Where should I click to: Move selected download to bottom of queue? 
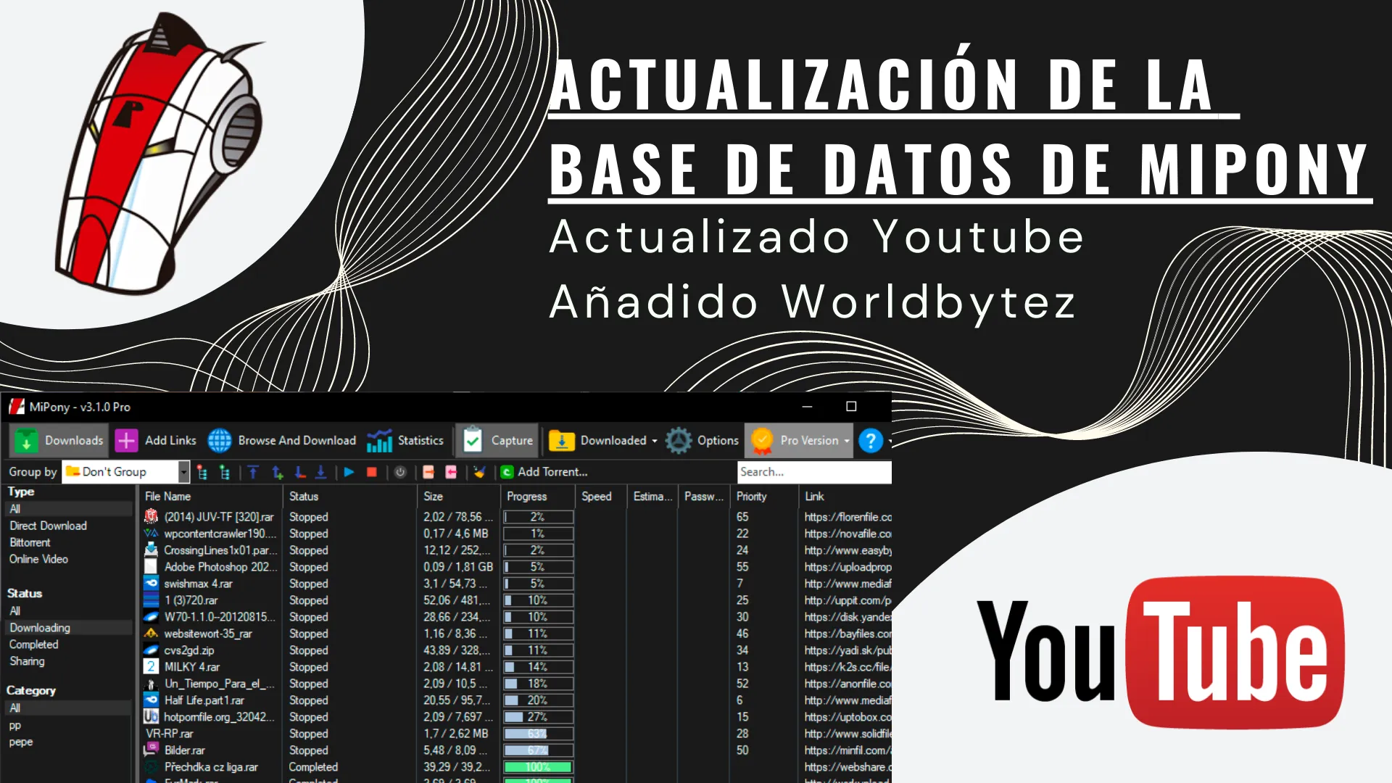tap(321, 473)
